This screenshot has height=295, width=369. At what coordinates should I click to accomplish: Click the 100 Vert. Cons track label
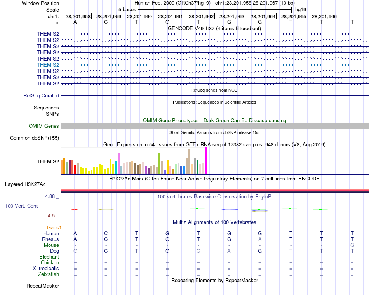22,206
